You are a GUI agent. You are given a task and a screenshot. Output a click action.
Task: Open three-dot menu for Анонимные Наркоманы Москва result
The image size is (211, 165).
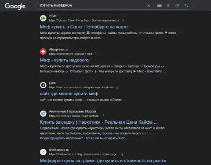pos(103,116)
